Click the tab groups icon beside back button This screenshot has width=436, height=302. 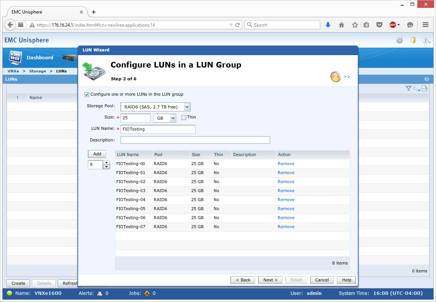(x=21, y=25)
